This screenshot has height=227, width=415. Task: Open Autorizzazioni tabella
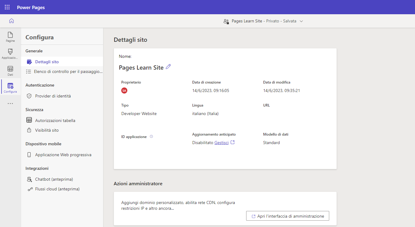(62, 120)
